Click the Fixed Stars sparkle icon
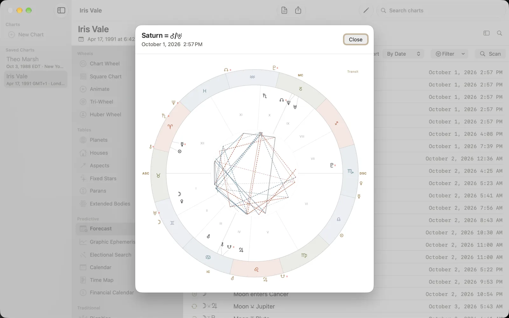The image size is (509, 318). coord(83,178)
